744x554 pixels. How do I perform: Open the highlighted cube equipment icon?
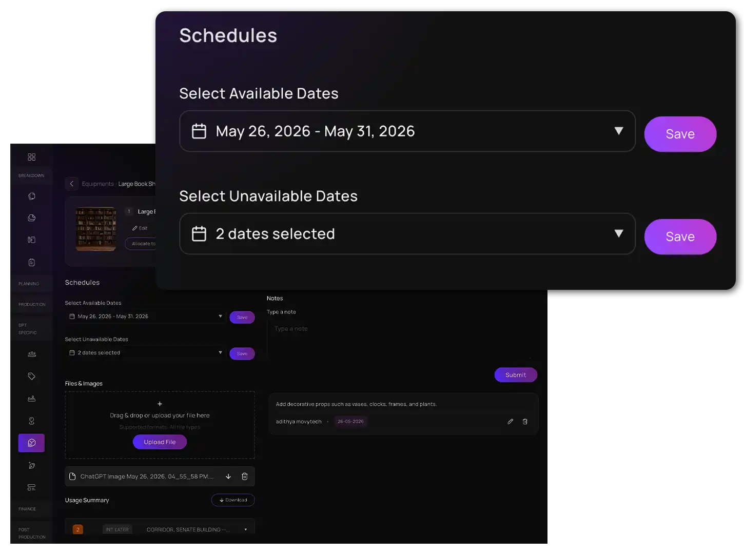tap(31, 443)
